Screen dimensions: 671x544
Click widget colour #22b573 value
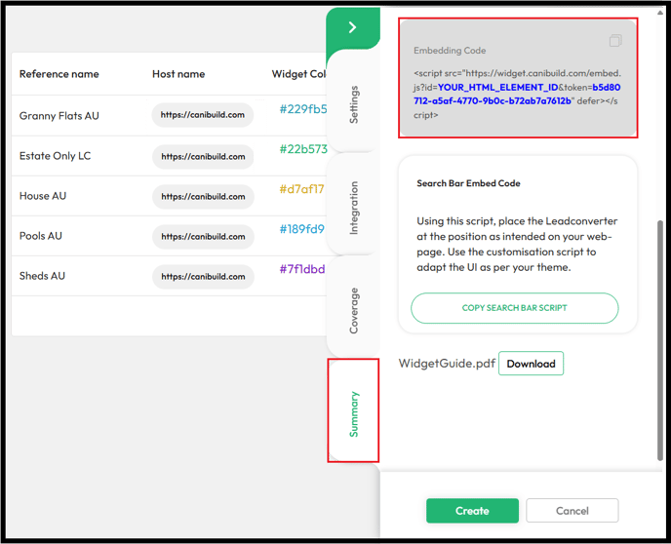(303, 149)
